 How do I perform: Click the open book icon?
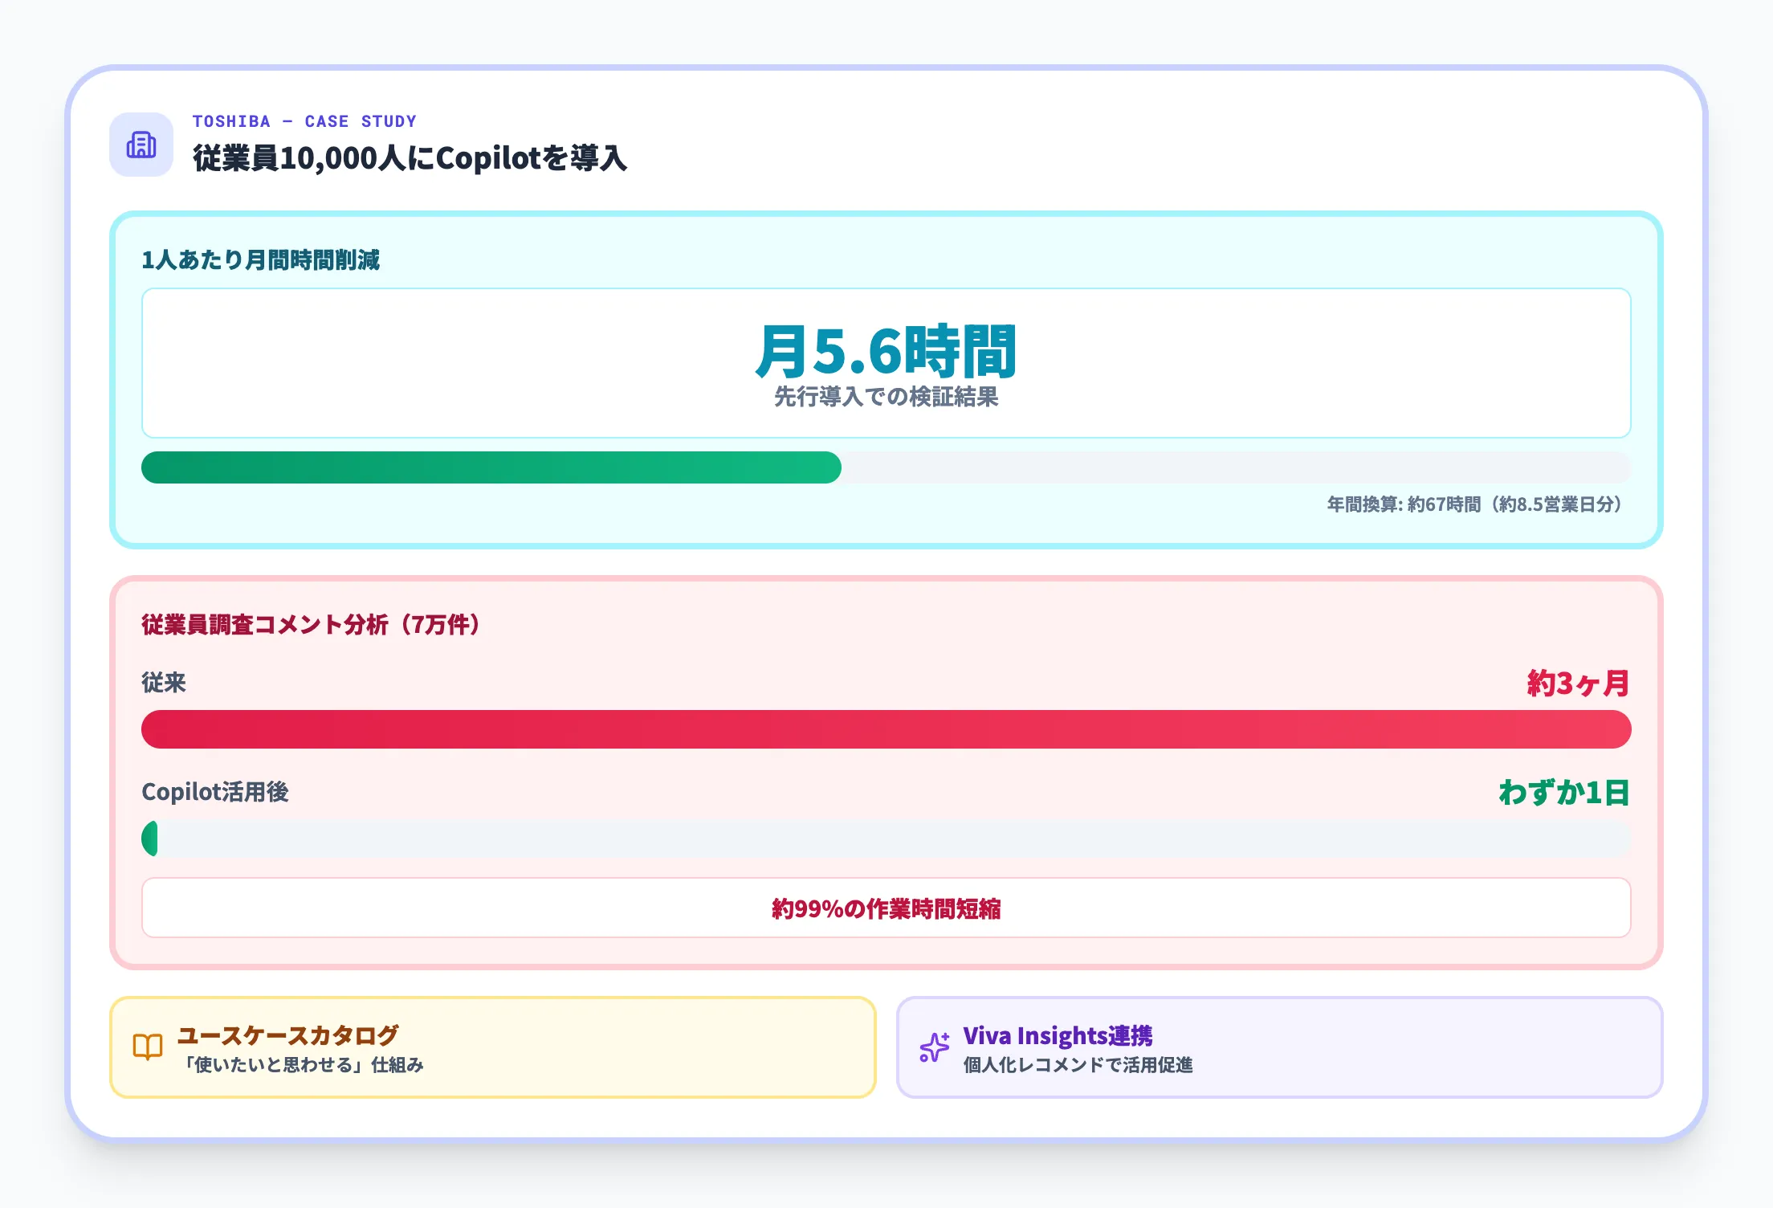pyautogui.click(x=148, y=1047)
